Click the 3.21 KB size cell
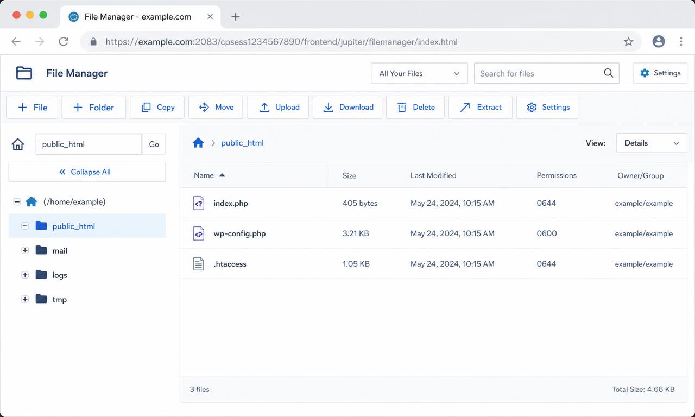This screenshot has width=695, height=417. [x=356, y=233]
